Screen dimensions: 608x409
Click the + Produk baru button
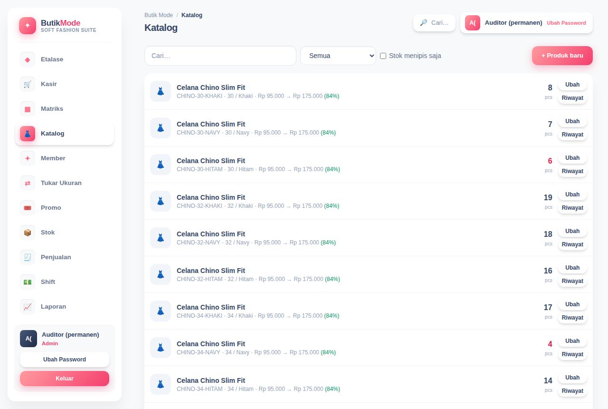[562, 56]
